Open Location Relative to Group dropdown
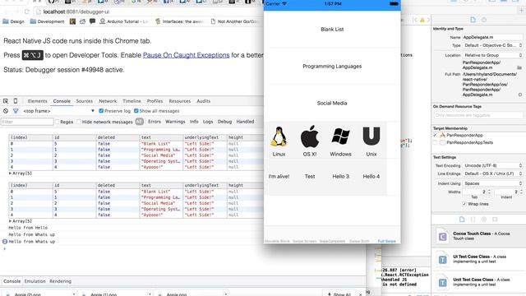This screenshot has height=296, width=526. (493, 55)
